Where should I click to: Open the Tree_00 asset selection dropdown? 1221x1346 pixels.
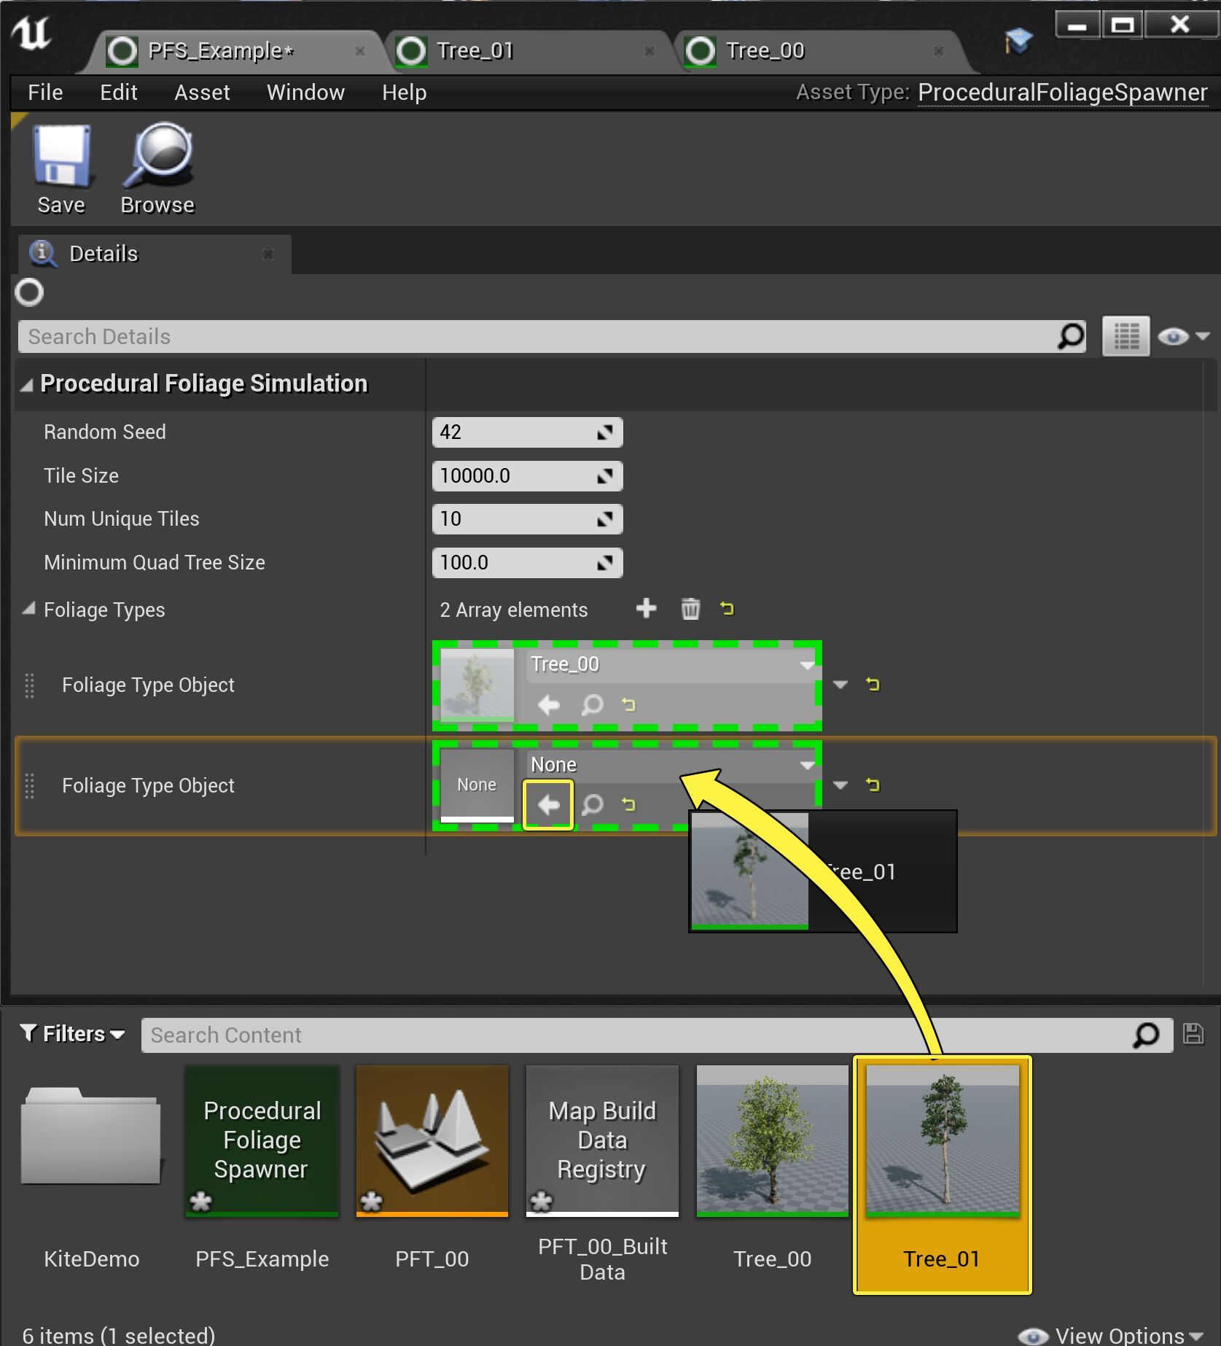(806, 664)
